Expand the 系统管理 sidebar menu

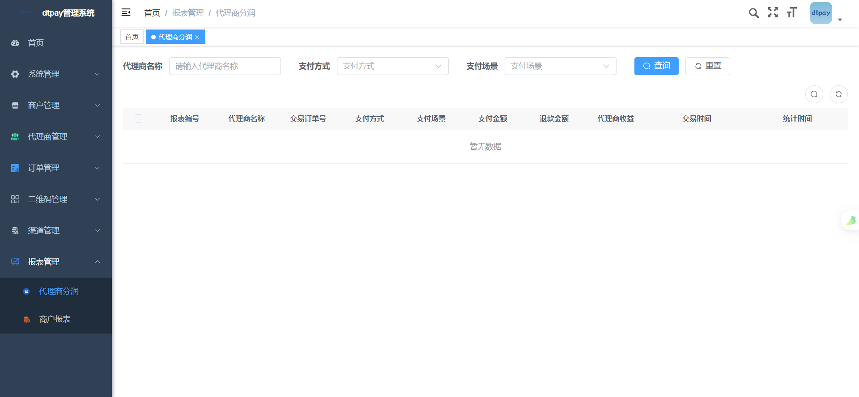point(56,74)
